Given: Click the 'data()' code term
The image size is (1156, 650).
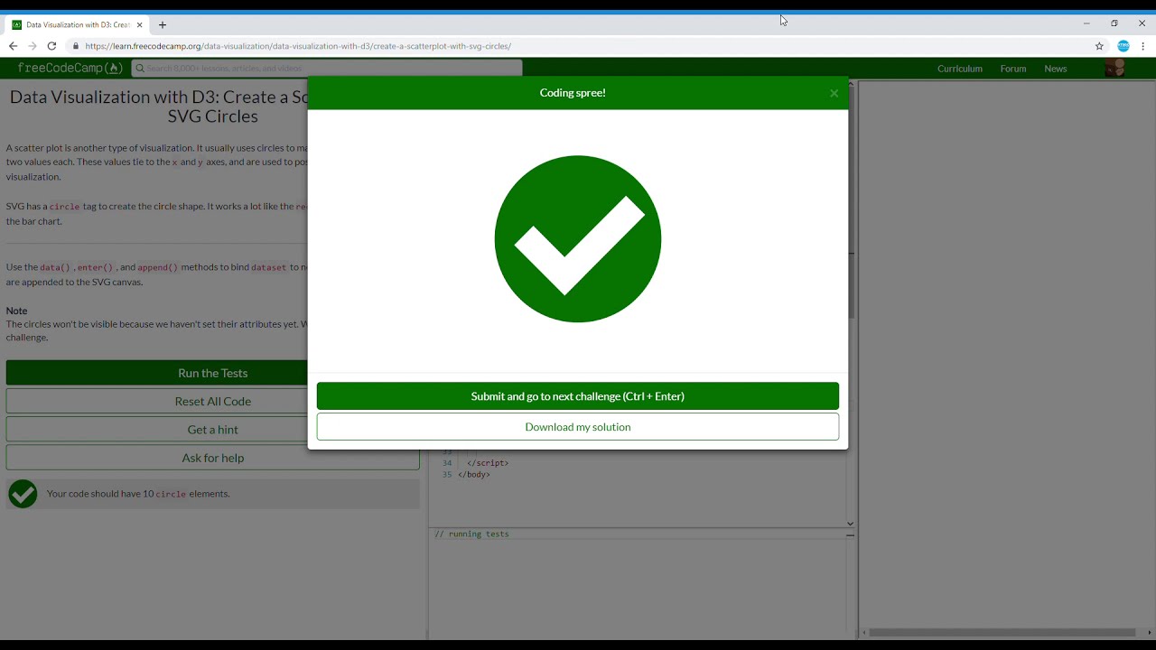Looking at the screenshot, I should [55, 267].
